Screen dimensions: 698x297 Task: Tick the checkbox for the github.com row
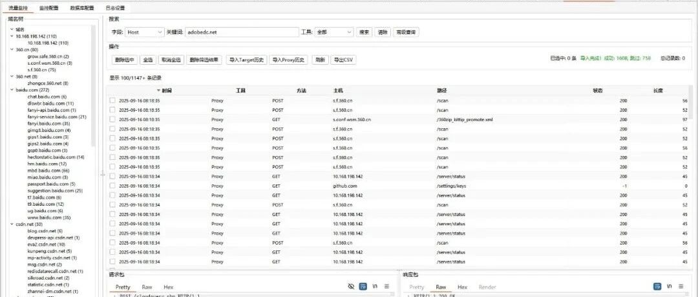point(112,186)
